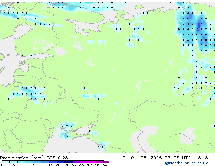Click the '(18+84)' forecast run label
215x166 pixels.
pos(203,158)
